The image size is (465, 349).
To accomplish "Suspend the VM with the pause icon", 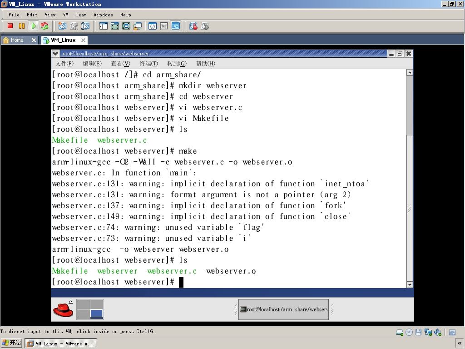I will (x=22, y=26).
